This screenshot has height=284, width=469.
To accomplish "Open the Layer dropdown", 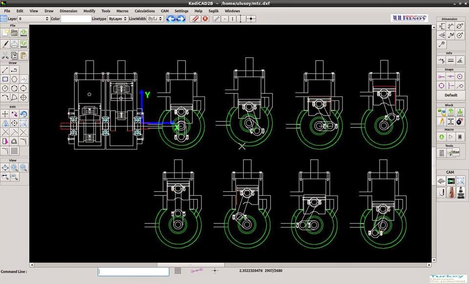I will point(34,19).
